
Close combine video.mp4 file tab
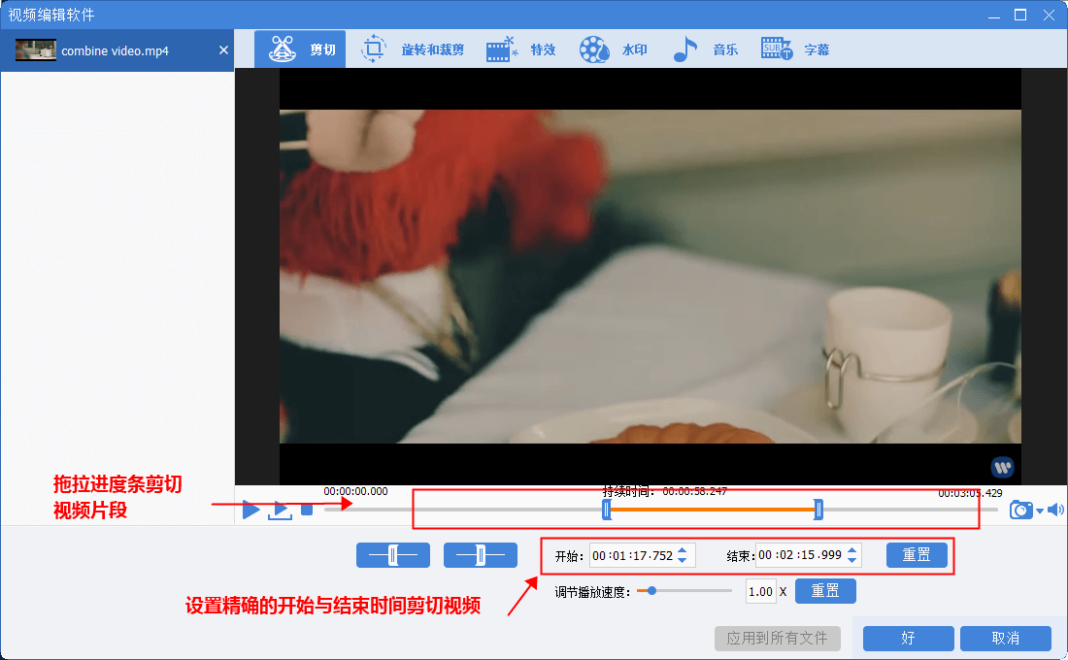223,50
